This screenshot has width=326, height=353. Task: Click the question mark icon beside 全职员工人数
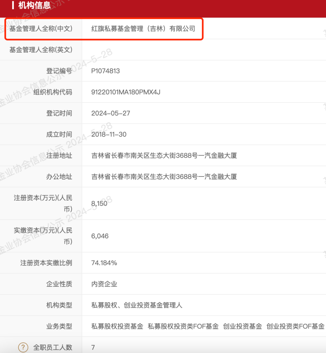[23, 347]
